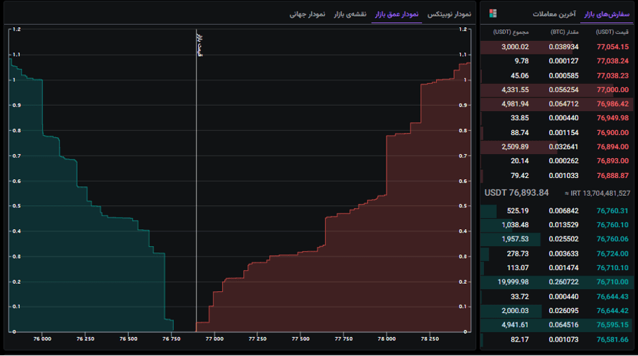Select buy order priced 76,595.15

(x=557, y=325)
